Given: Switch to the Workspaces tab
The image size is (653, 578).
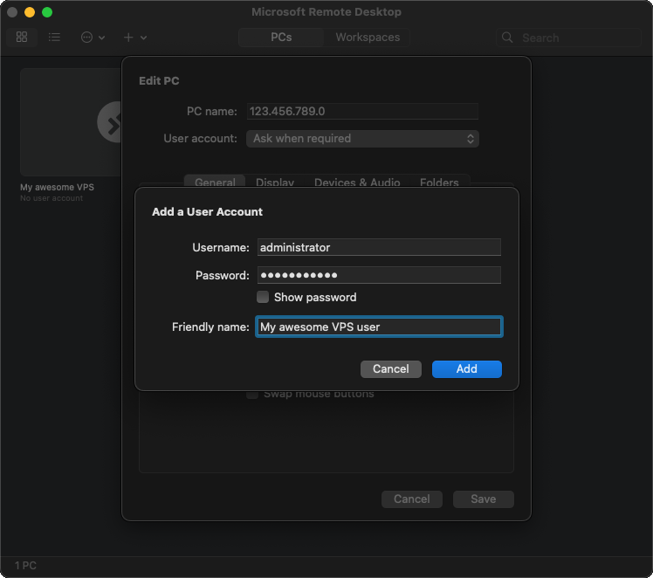Looking at the screenshot, I should tap(368, 38).
